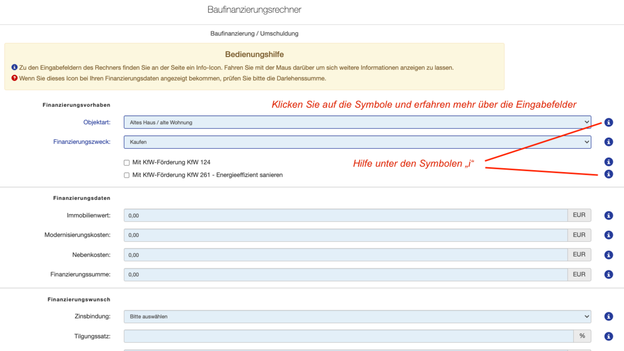The width and height of the screenshot is (624, 351).
Task: Click info icon next to Finanzierungssumme
Action: 608,274
